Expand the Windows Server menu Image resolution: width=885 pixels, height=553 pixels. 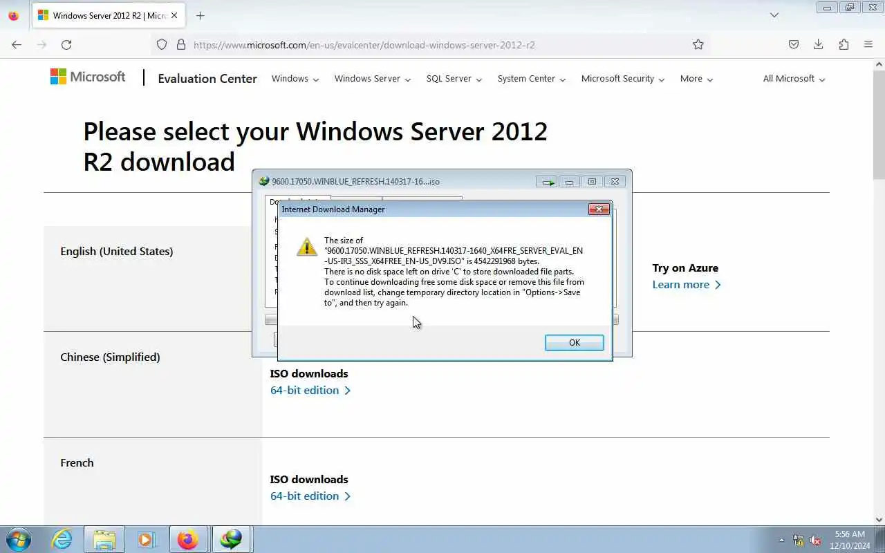tap(373, 79)
